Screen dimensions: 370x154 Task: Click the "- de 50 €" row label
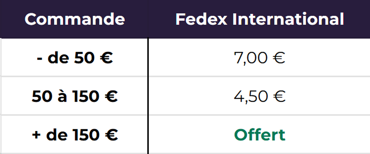[75, 58]
